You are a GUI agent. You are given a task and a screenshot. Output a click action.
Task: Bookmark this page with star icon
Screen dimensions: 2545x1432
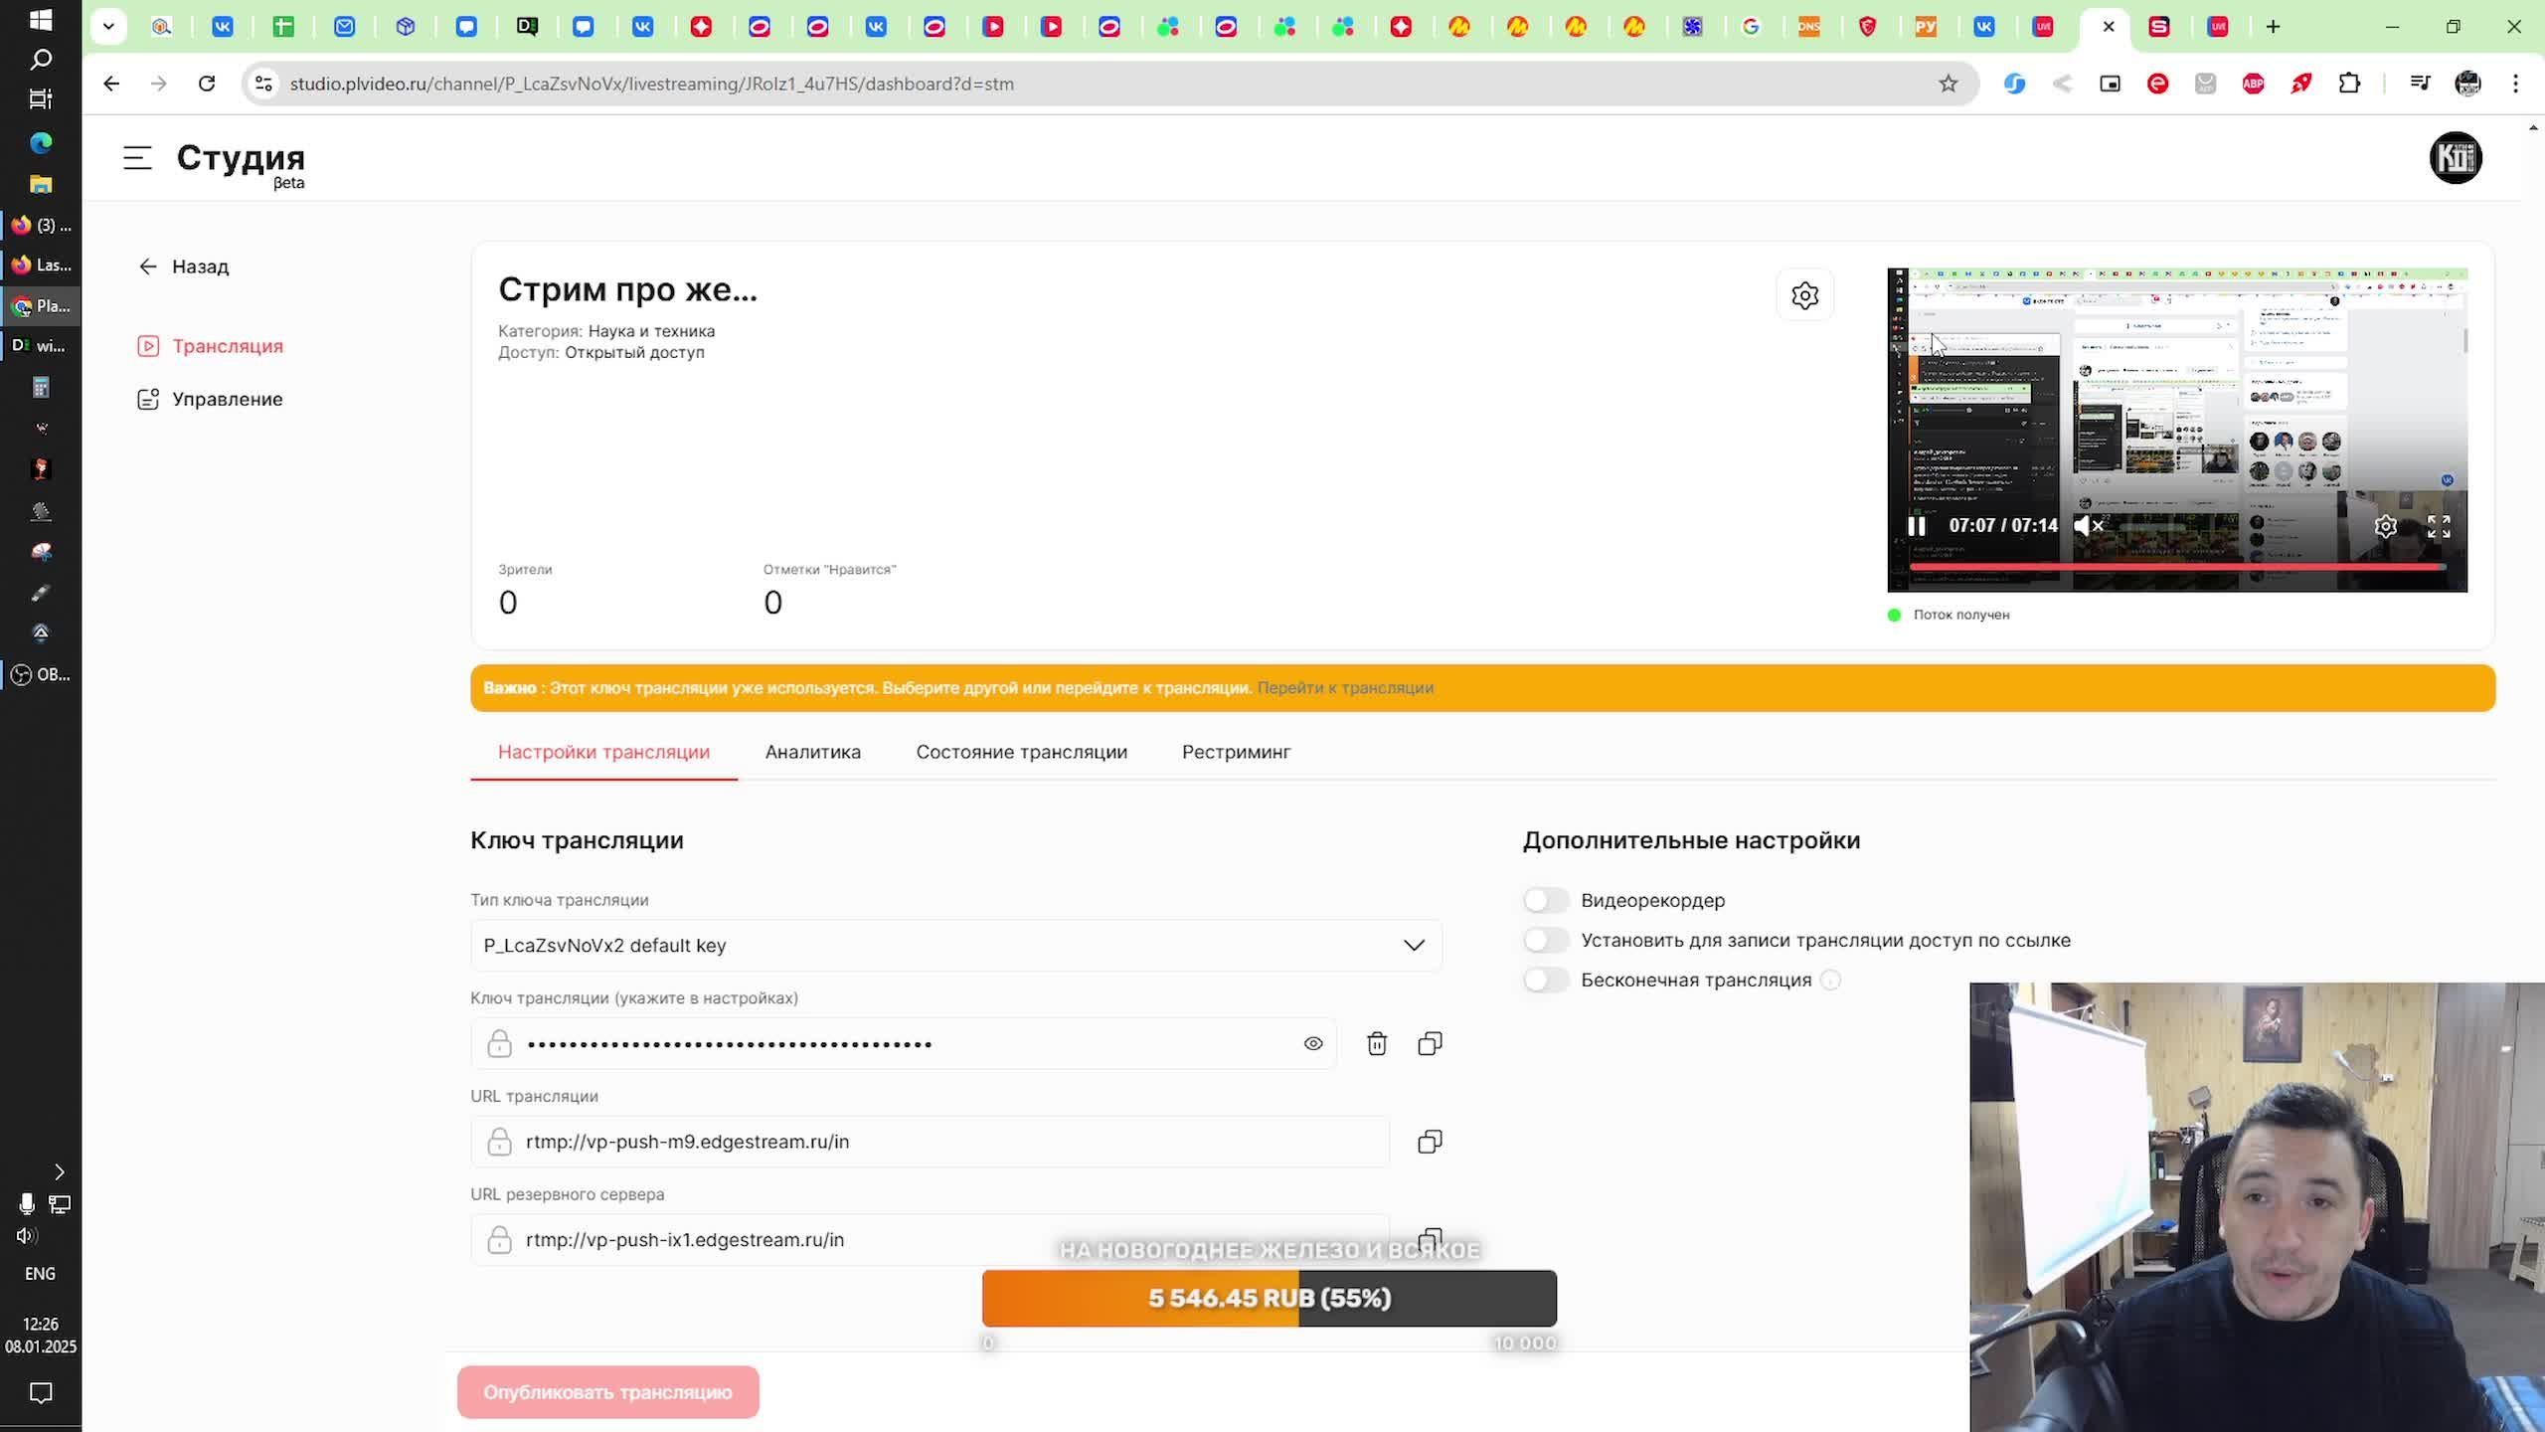1948,84
